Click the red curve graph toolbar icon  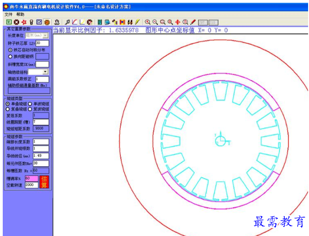(74, 22)
